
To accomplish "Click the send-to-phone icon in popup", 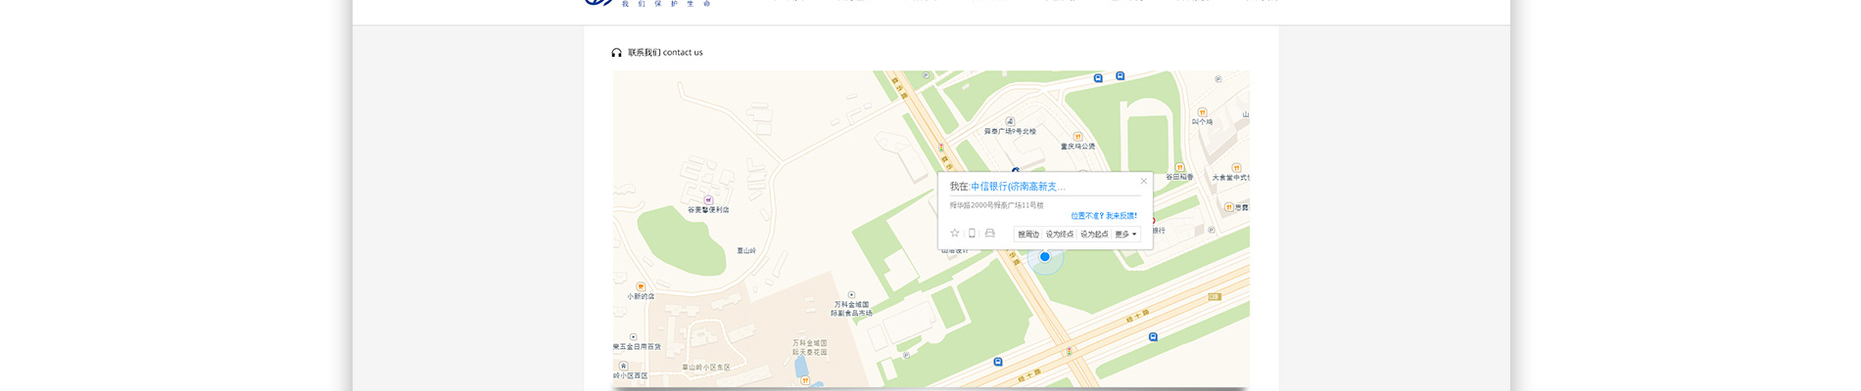I will [972, 234].
